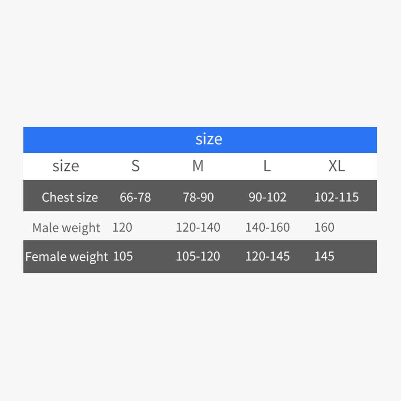The width and height of the screenshot is (401, 401).
Task: Select female weight 120-145 cell
Action: 267,256
